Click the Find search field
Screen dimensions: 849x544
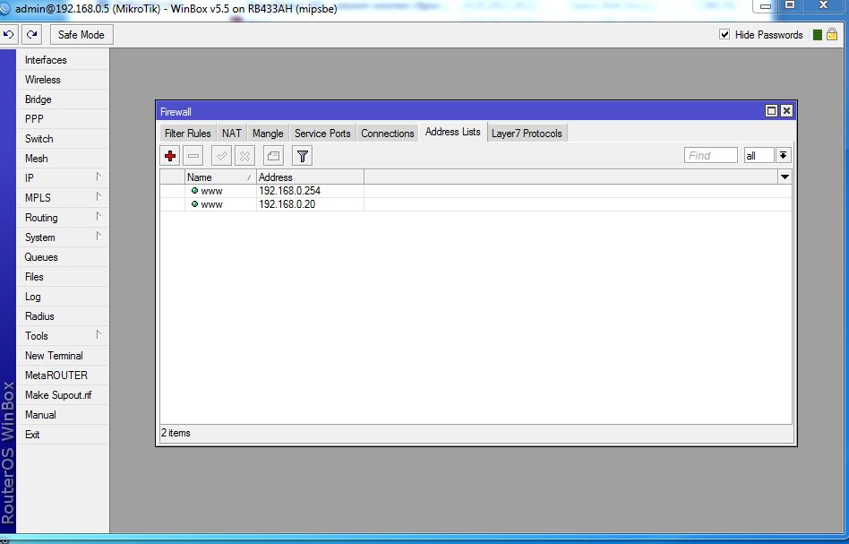(711, 155)
